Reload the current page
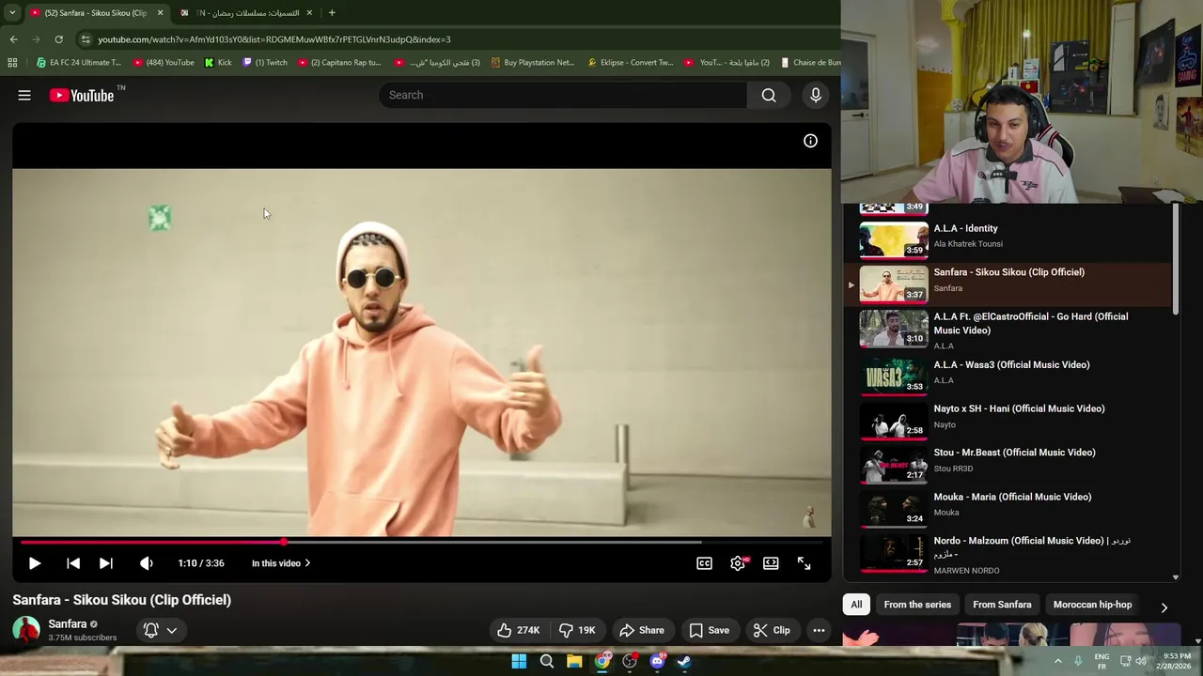This screenshot has width=1203, height=676. pyautogui.click(x=58, y=39)
